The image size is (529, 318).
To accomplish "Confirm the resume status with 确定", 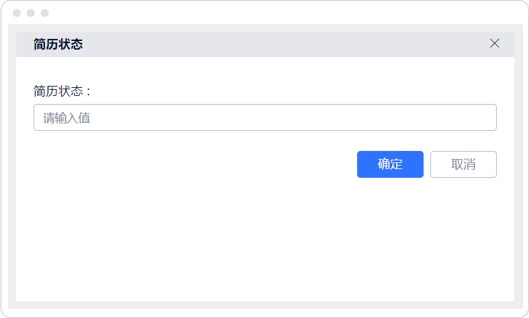I will click(x=390, y=164).
